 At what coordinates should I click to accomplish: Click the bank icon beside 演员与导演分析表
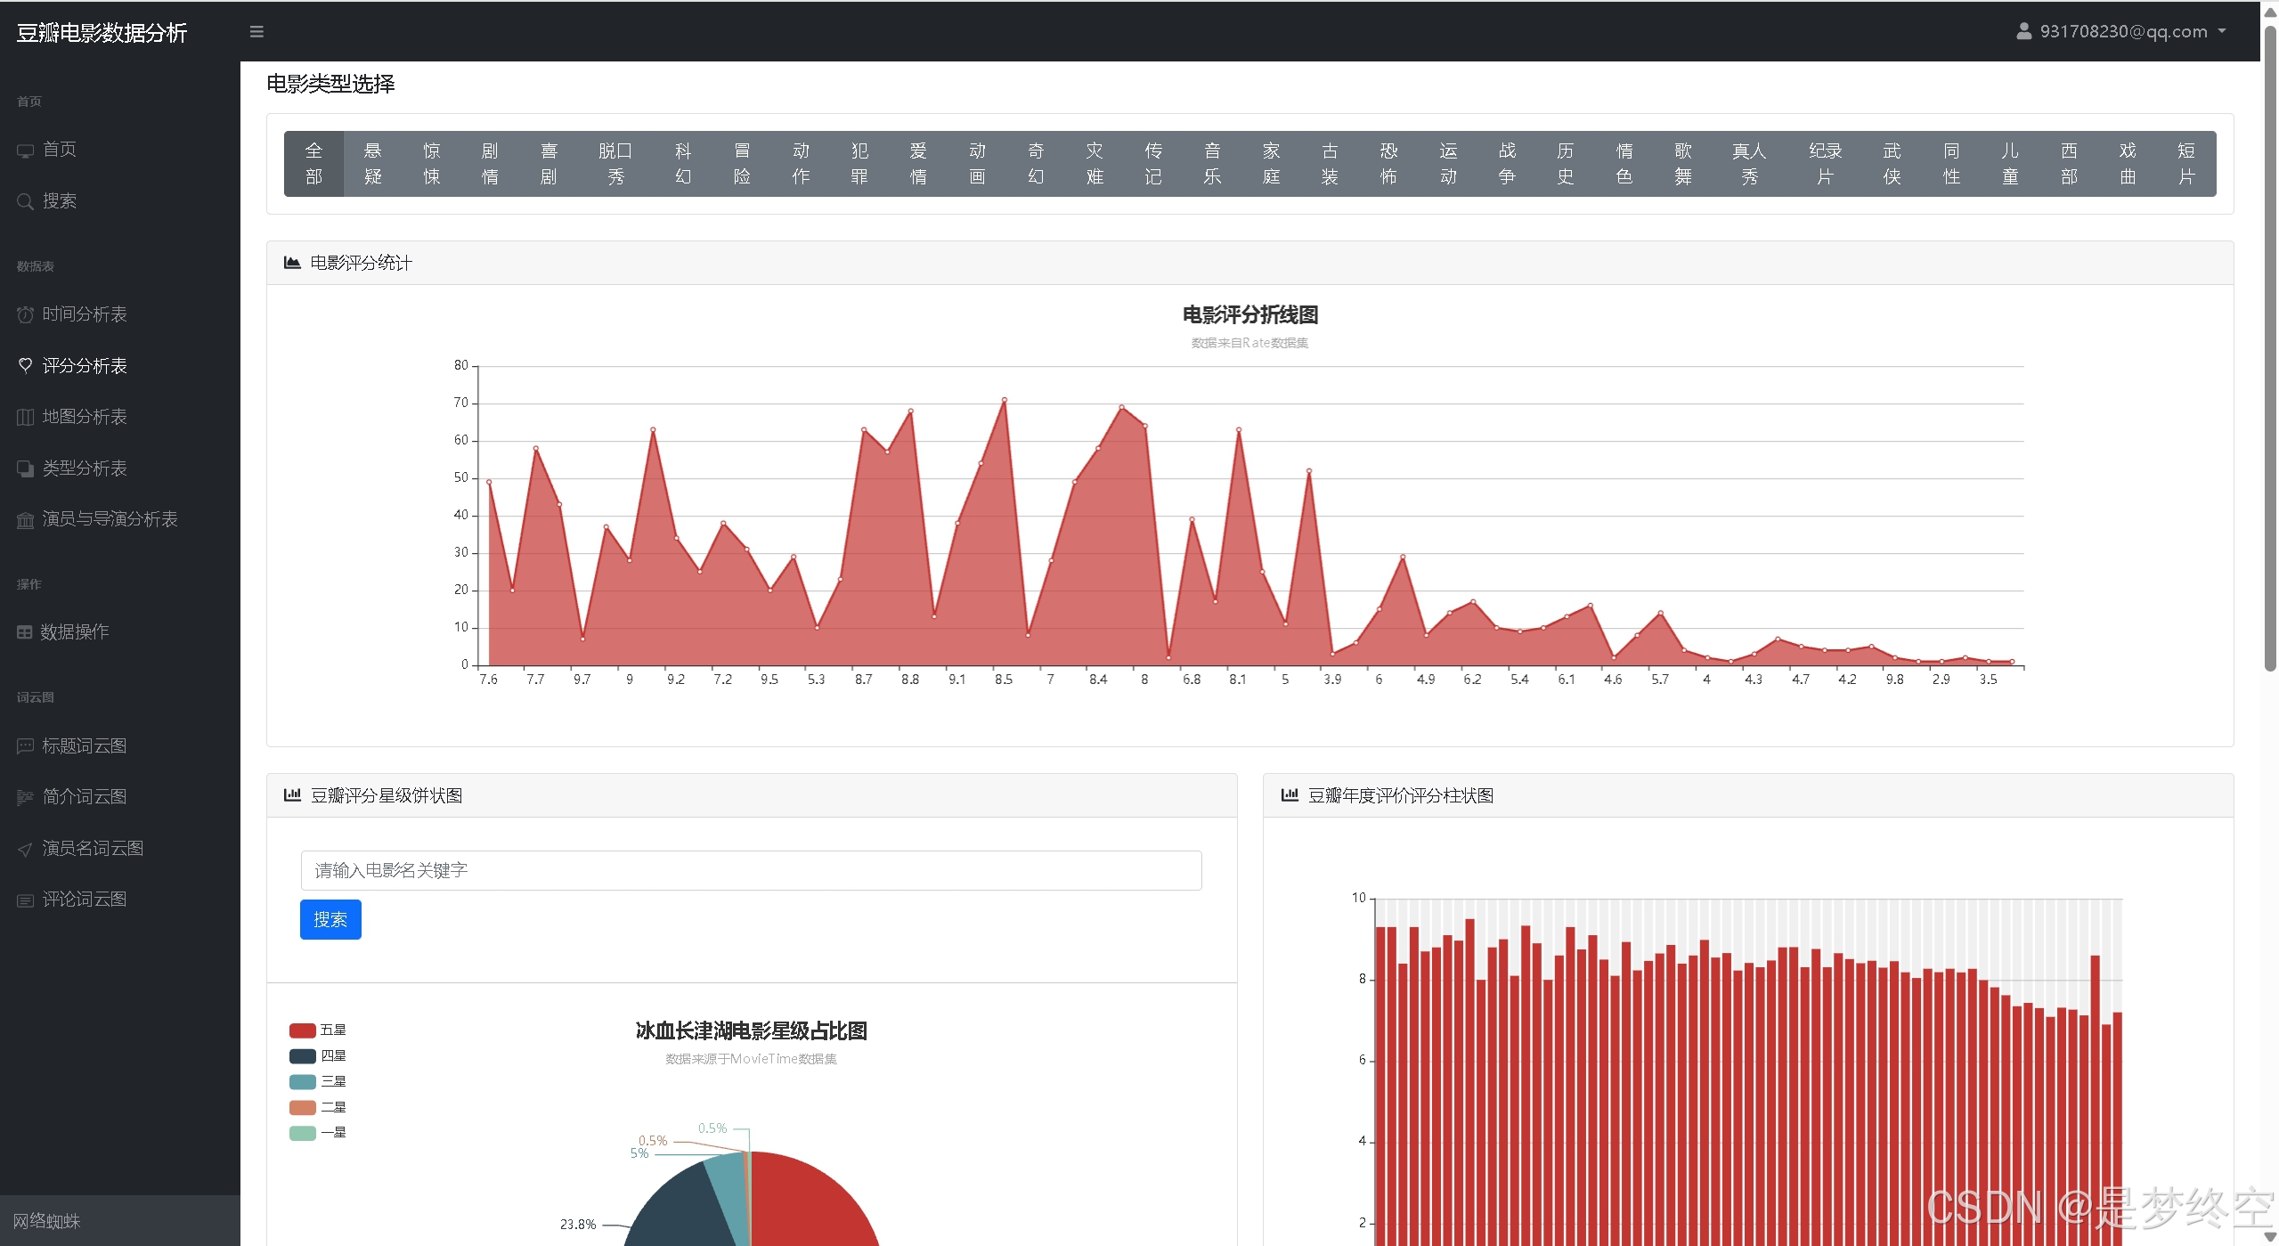pyautogui.click(x=25, y=520)
